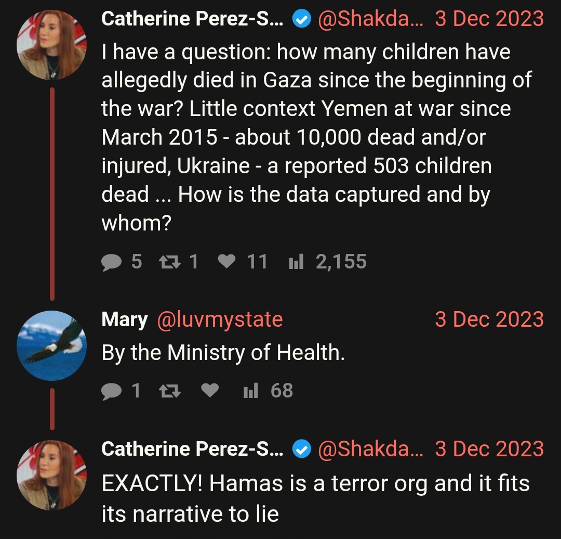Open Mary's eagle profile picture

click(x=51, y=345)
